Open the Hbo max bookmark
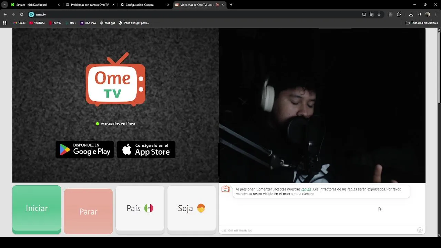The width and height of the screenshot is (441, 248). click(x=88, y=23)
